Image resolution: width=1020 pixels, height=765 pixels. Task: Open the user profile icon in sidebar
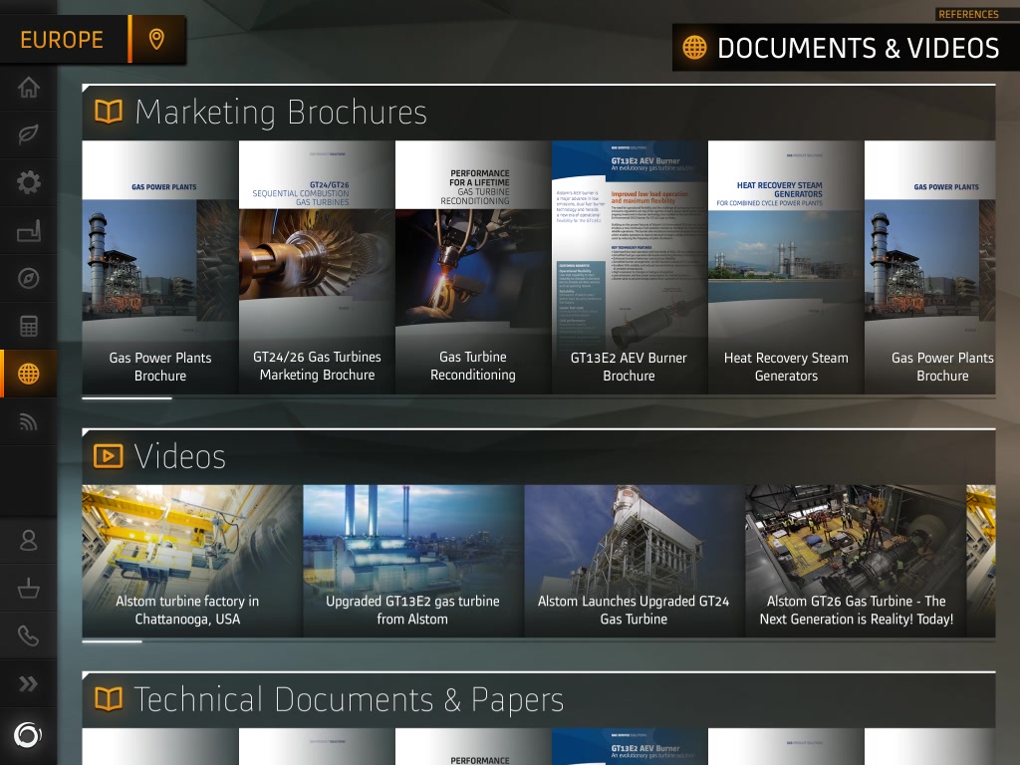pos(29,541)
